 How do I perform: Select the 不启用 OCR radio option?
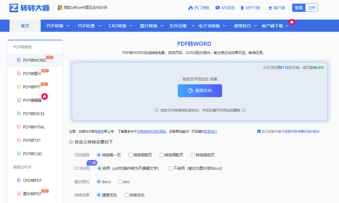(170, 168)
